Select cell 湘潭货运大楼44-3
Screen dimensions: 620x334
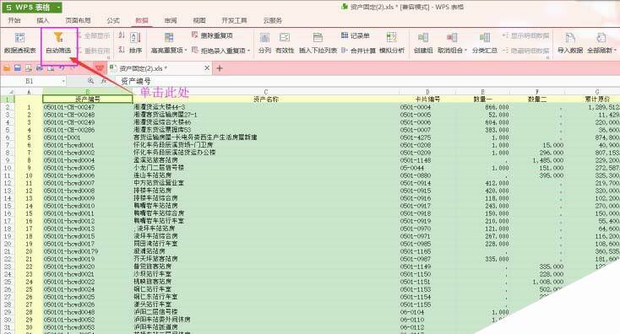click(x=266, y=107)
